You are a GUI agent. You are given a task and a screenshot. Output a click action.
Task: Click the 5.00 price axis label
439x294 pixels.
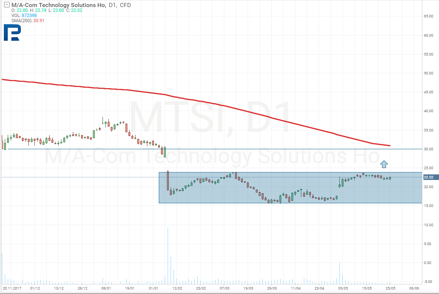point(428,244)
